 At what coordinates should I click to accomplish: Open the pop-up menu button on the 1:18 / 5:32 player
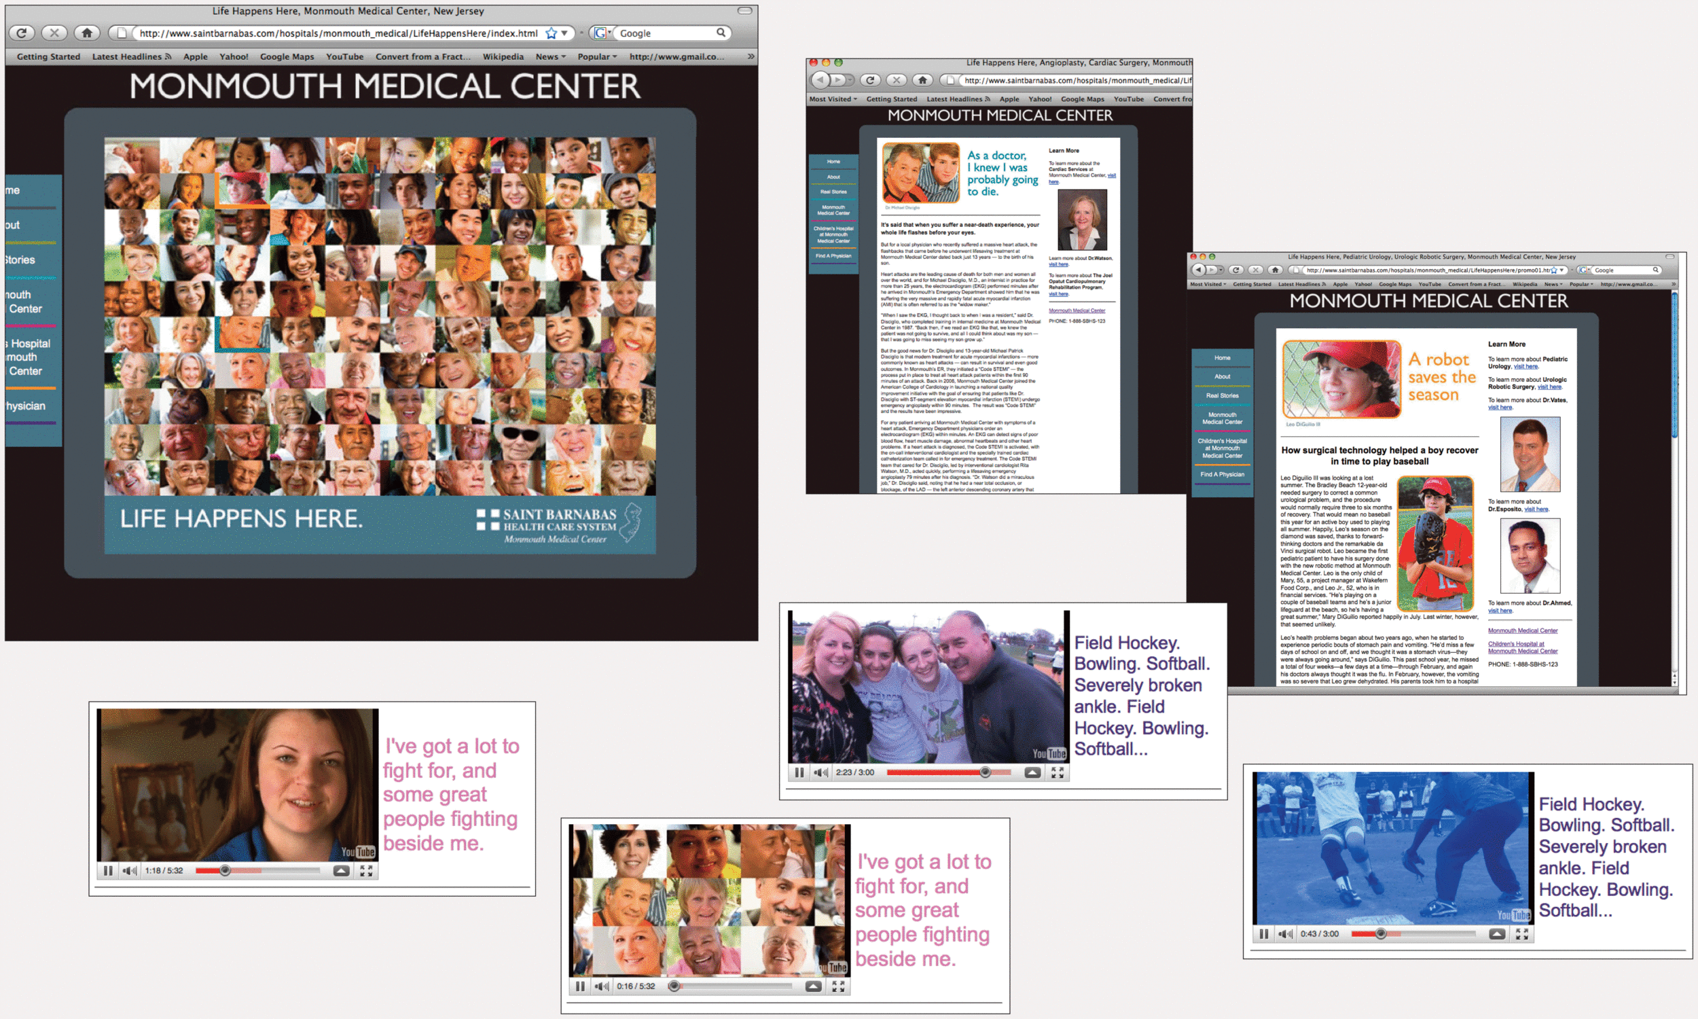[341, 871]
